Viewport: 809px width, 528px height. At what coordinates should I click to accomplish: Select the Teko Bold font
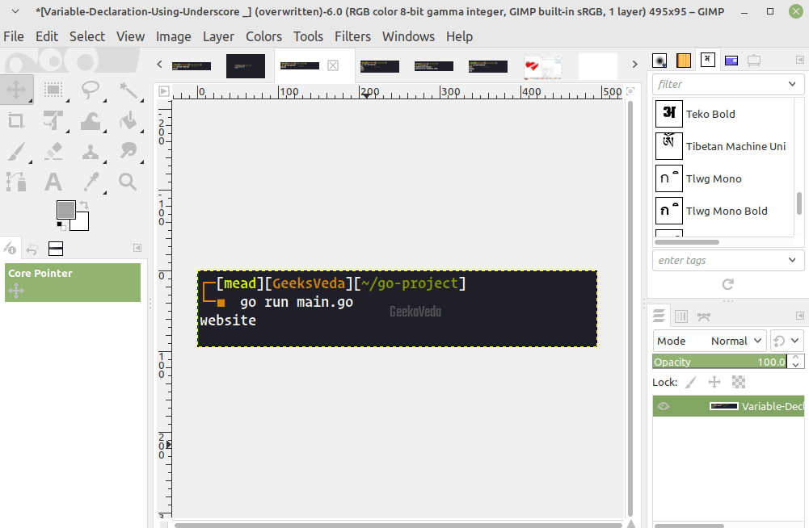click(723, 114)
